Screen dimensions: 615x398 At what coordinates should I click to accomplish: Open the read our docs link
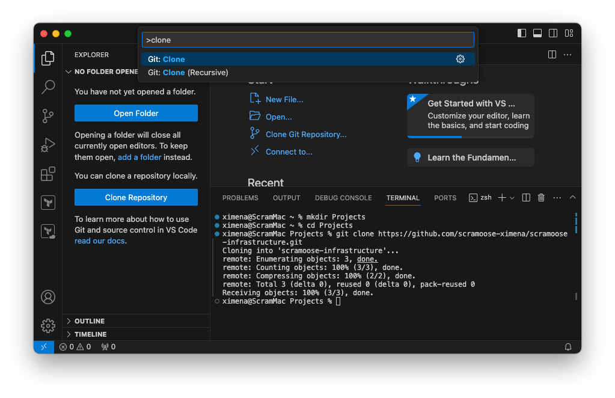coord(100,240)
